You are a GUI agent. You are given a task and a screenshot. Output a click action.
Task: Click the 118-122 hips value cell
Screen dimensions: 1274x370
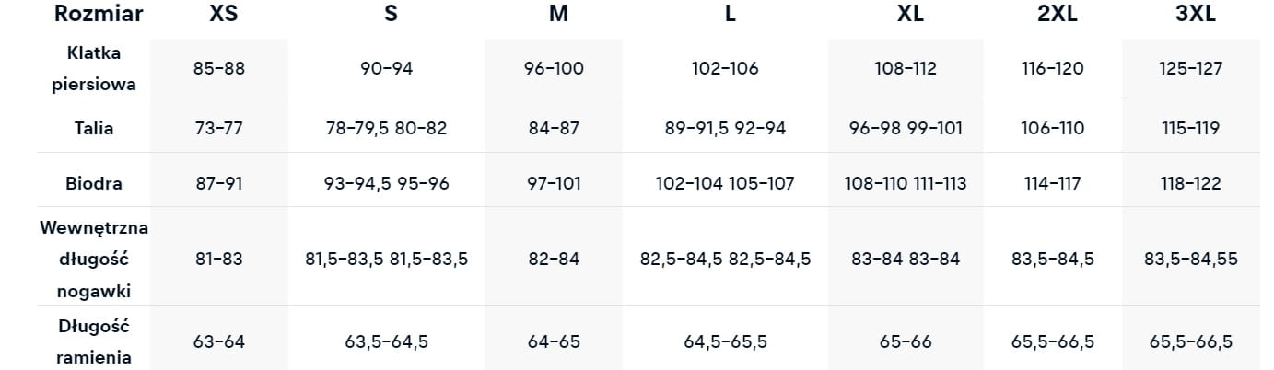click(1190, 183)
